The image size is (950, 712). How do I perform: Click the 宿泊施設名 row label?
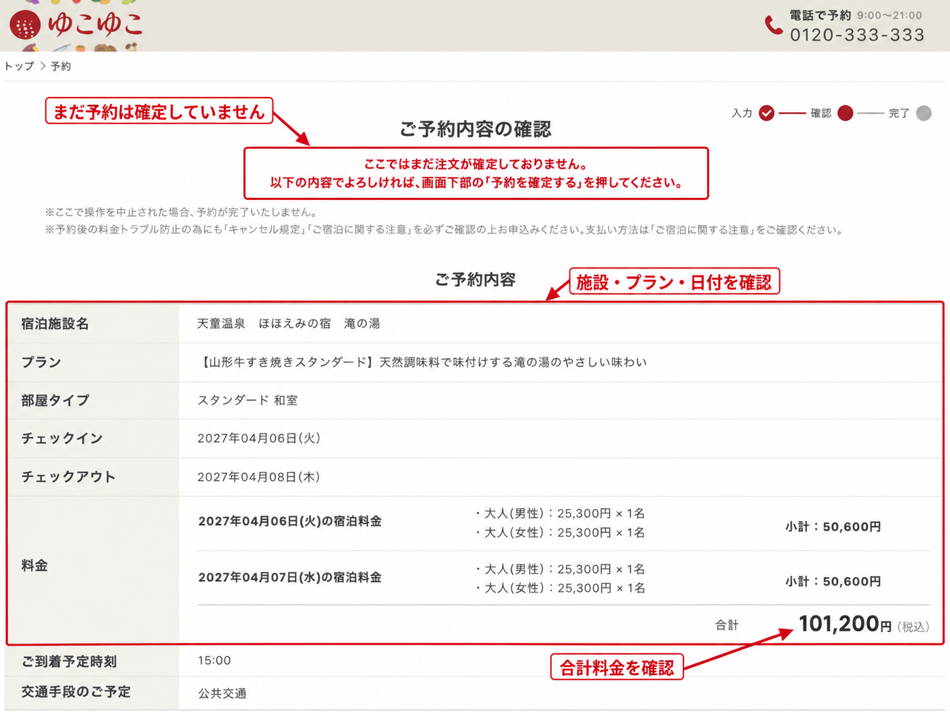[x=55, y=324]
